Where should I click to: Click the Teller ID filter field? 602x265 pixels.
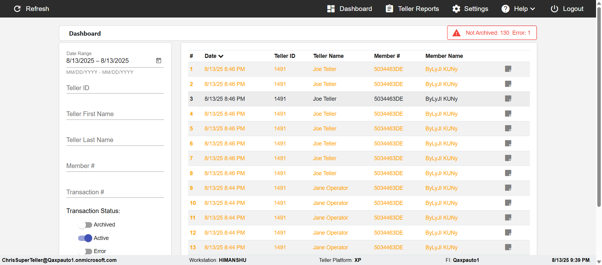coord(115,88)
